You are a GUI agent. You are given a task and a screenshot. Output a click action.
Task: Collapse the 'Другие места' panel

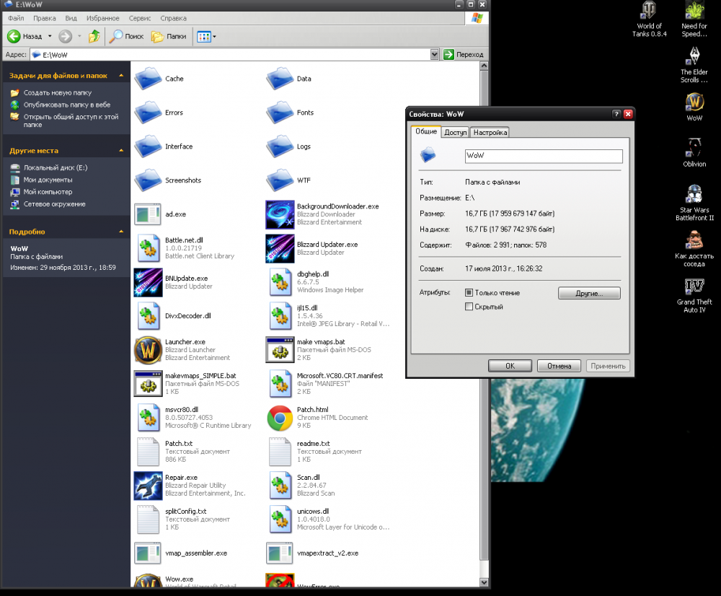(121, 151)
